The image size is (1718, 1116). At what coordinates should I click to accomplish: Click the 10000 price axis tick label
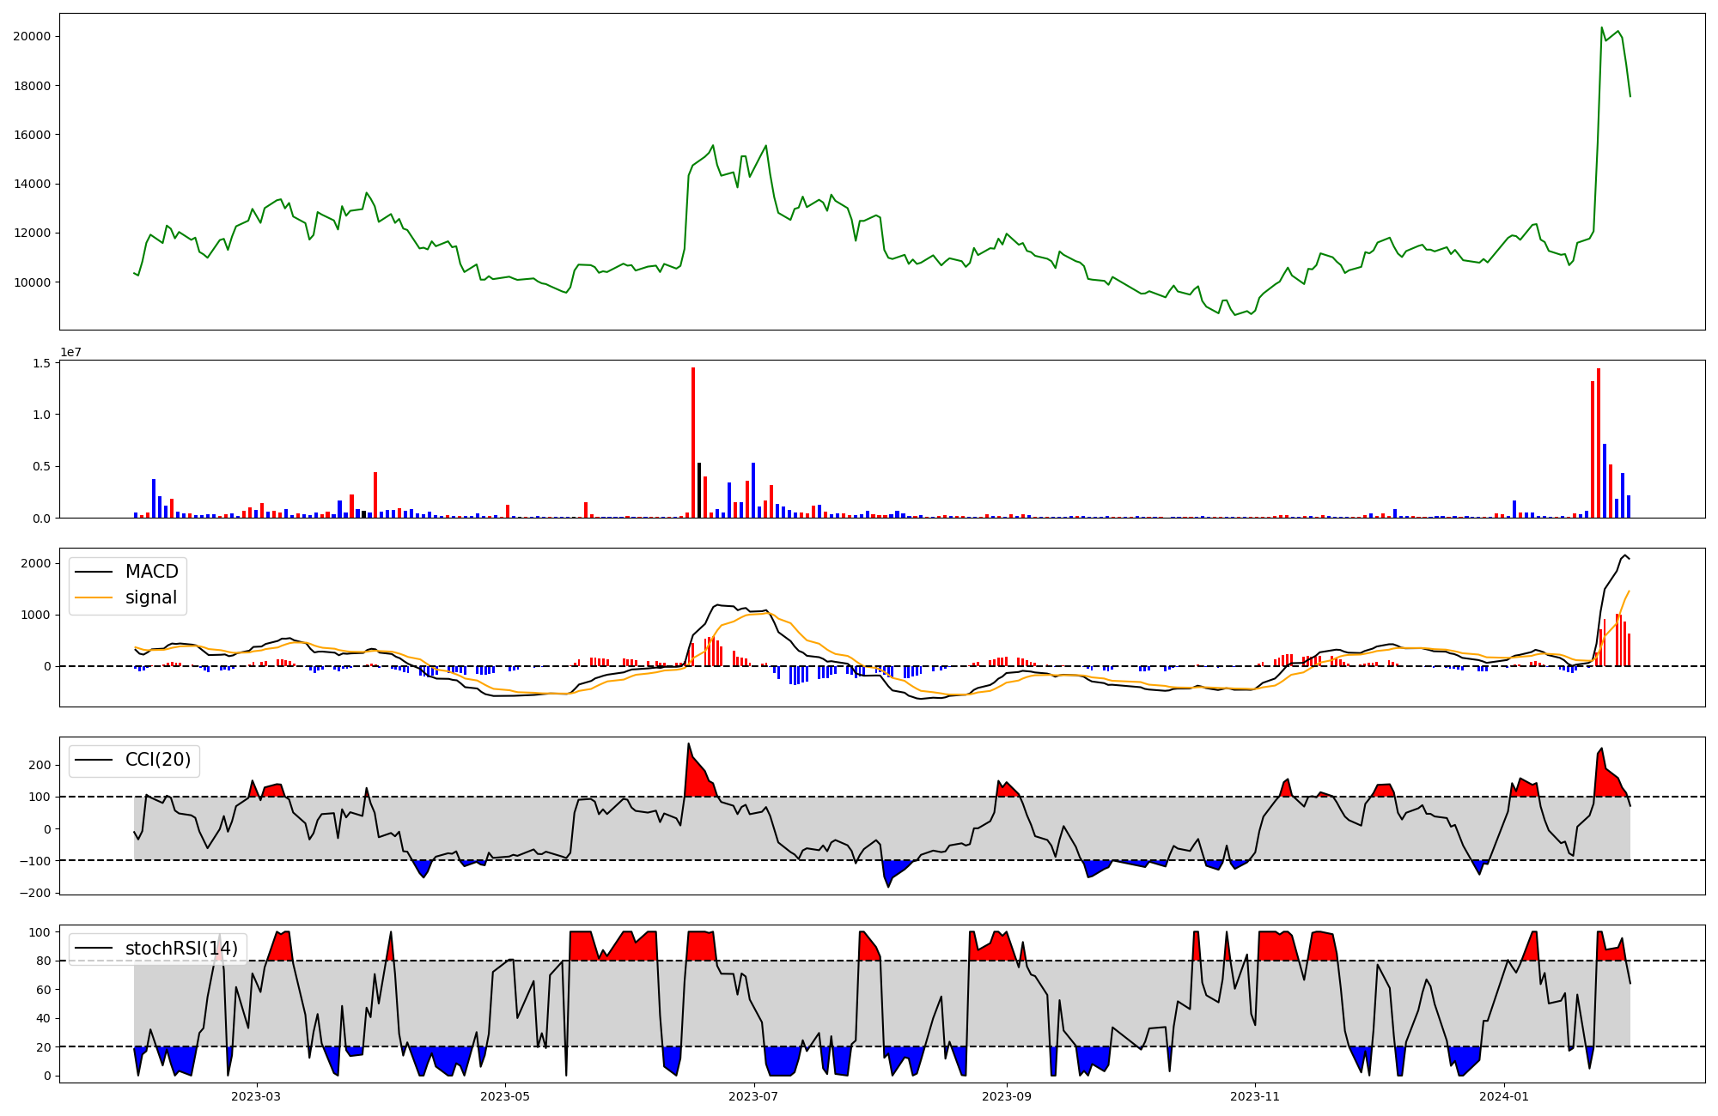[x=31, y=282]
